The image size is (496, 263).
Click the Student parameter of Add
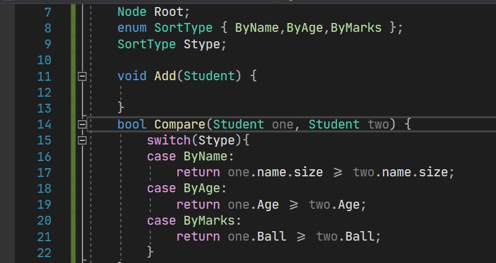209,76
